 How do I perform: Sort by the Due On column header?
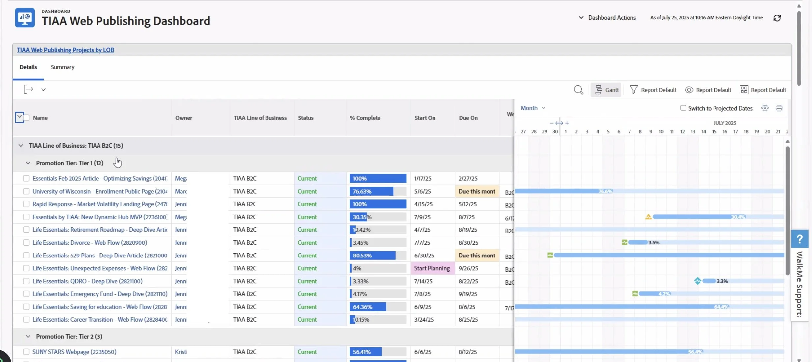point(468,118)
